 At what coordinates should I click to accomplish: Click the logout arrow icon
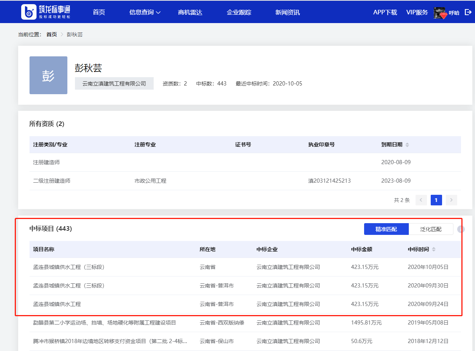(468, 12)
